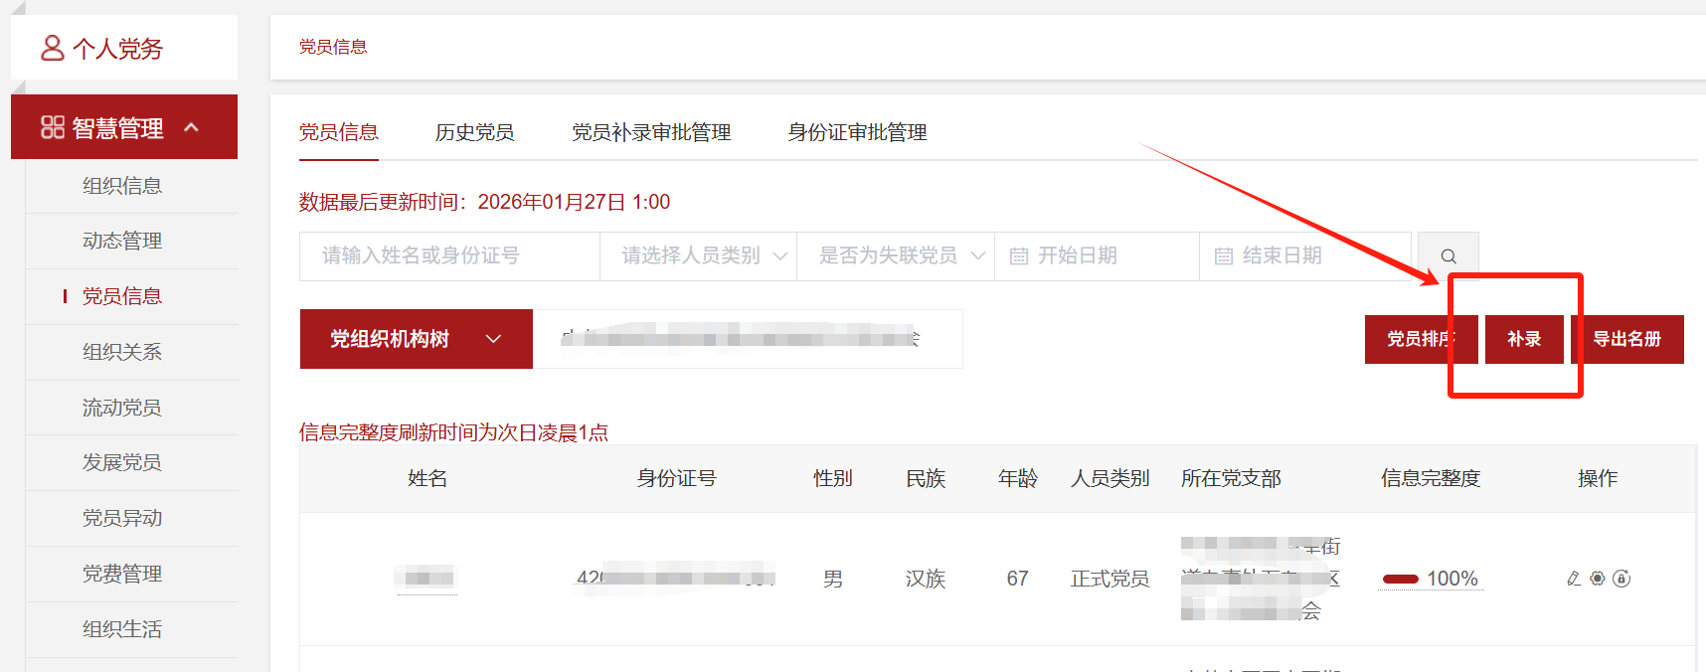
Task: Select 流动党员 in the sidebar
Action: [121, 408]
